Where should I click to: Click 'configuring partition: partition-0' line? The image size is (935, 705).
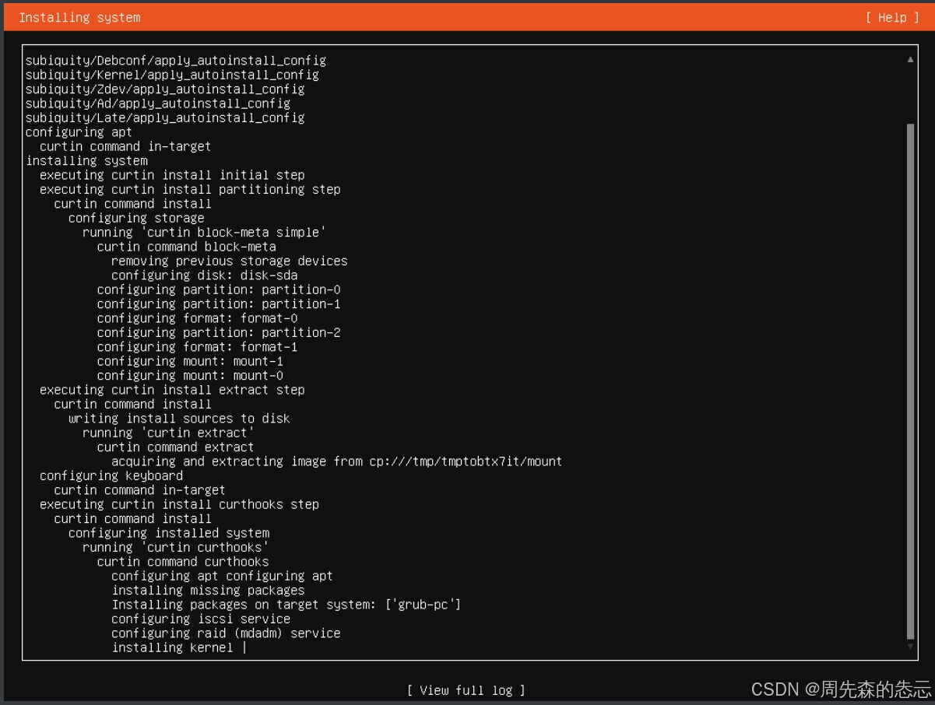click(x=219, y=290)
